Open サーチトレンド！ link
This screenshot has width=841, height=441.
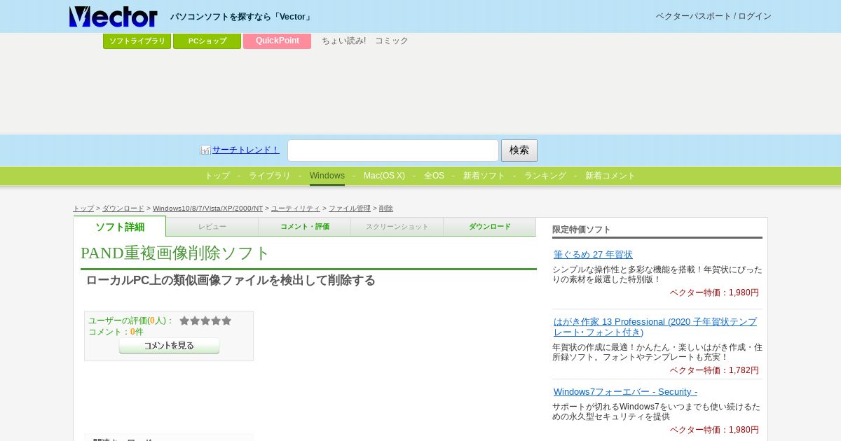[x=246, y=150]
